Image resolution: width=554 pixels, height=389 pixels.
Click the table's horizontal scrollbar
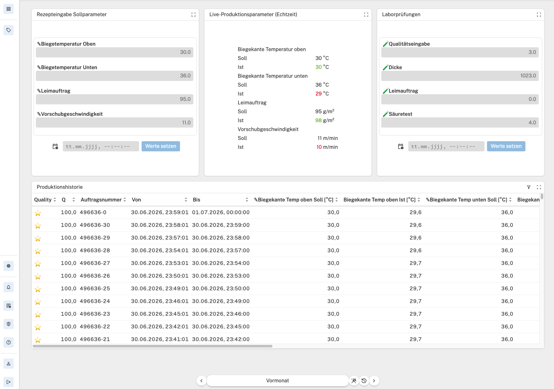[152, 346]
